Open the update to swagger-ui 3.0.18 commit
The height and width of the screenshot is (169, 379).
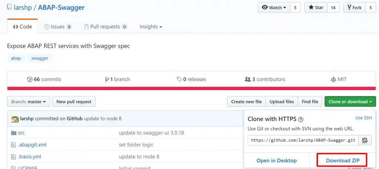[x=151, y=133]
